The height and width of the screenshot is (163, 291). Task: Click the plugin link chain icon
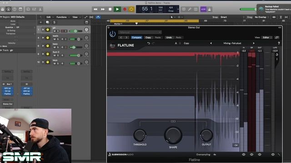[x=277, y=38]
